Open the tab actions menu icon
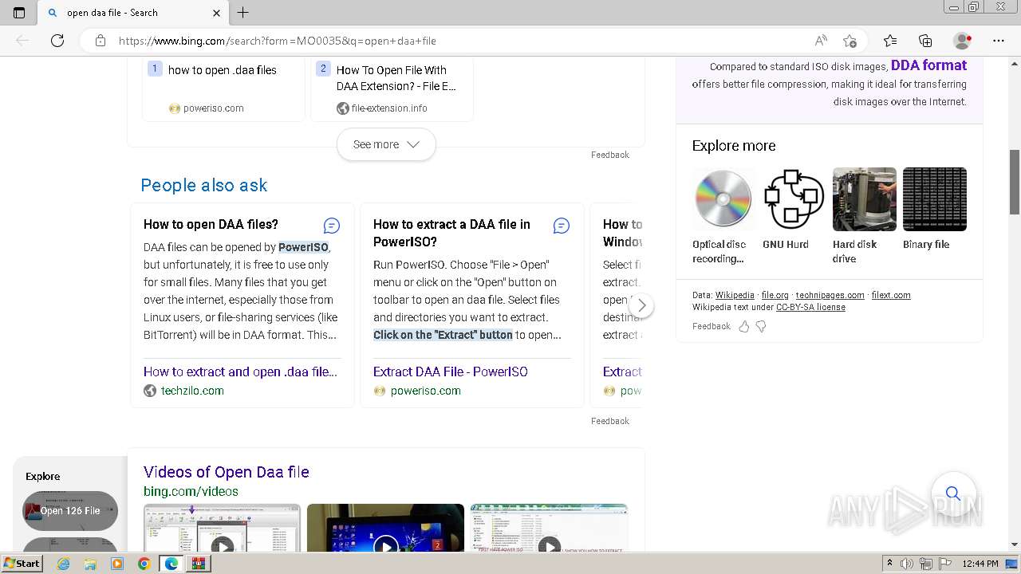 tap(19, 13)
